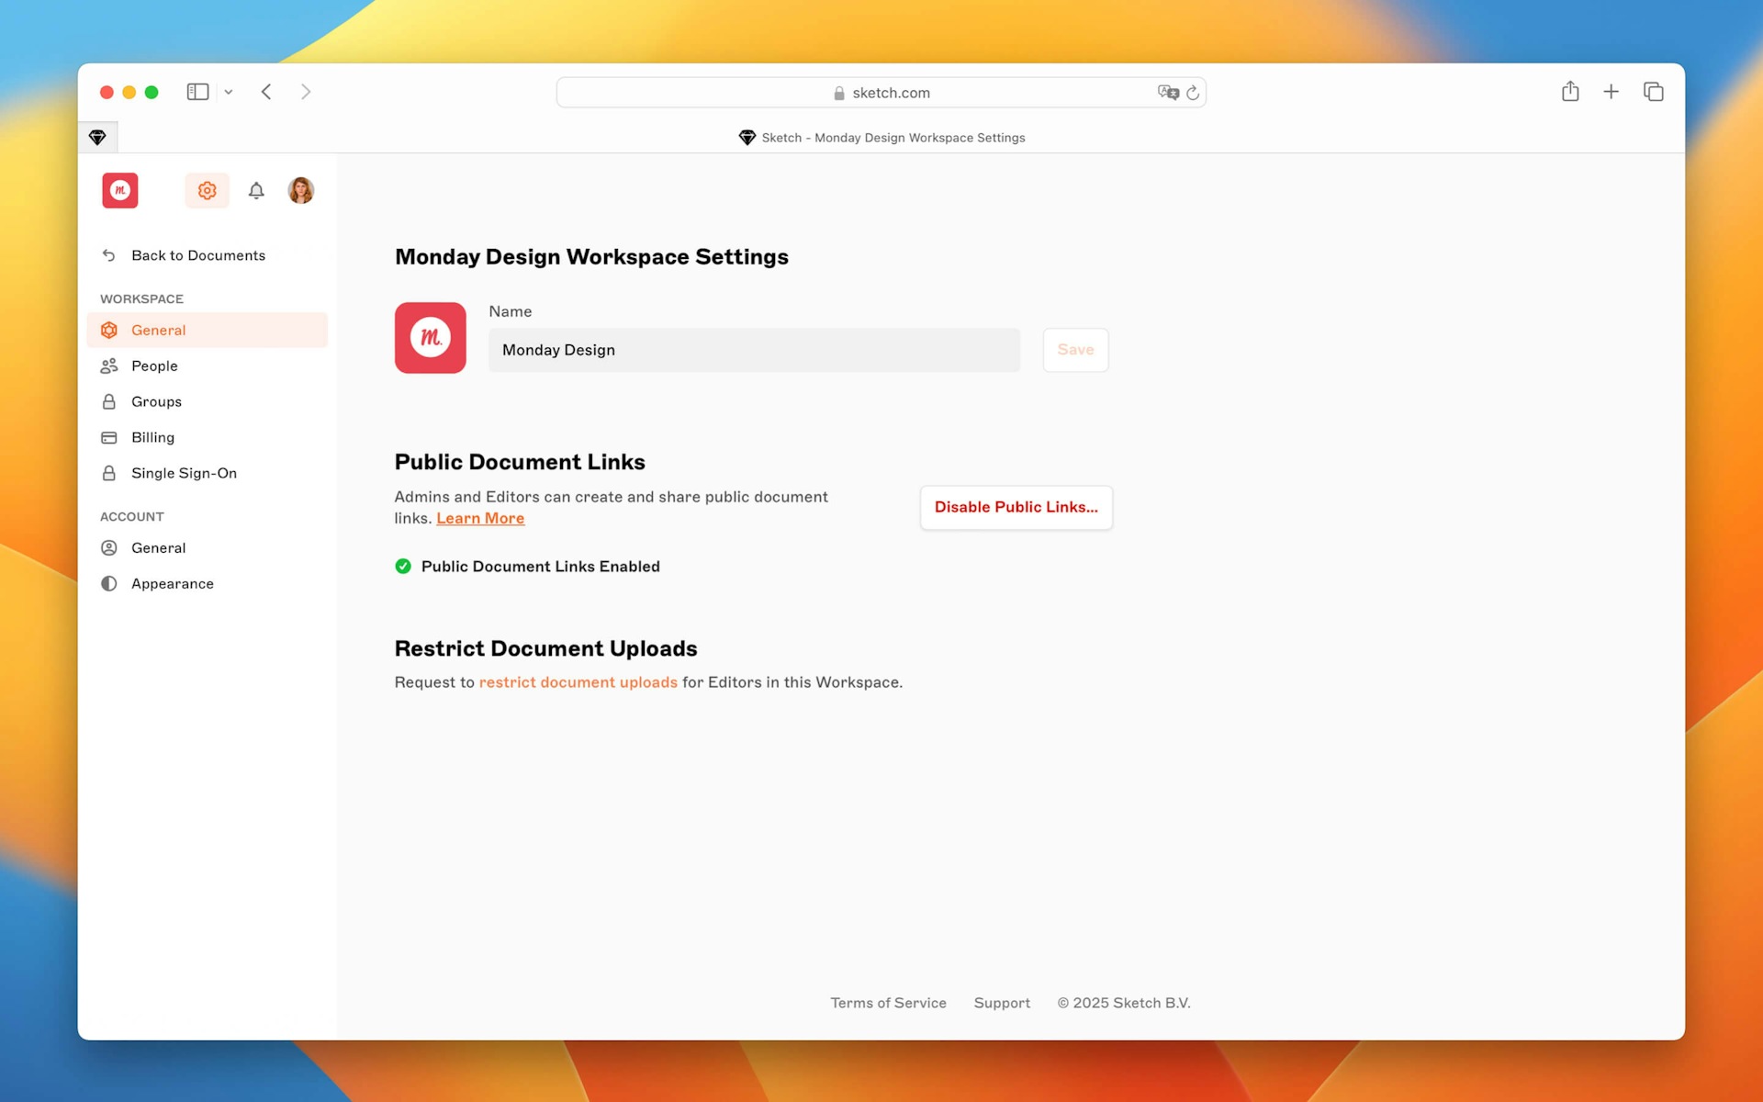
Task: Click the restrict document uploads link
Action: 578,682
